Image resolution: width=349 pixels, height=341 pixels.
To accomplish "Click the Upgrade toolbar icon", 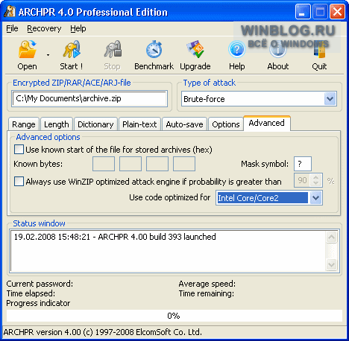I will coord(195,49).
